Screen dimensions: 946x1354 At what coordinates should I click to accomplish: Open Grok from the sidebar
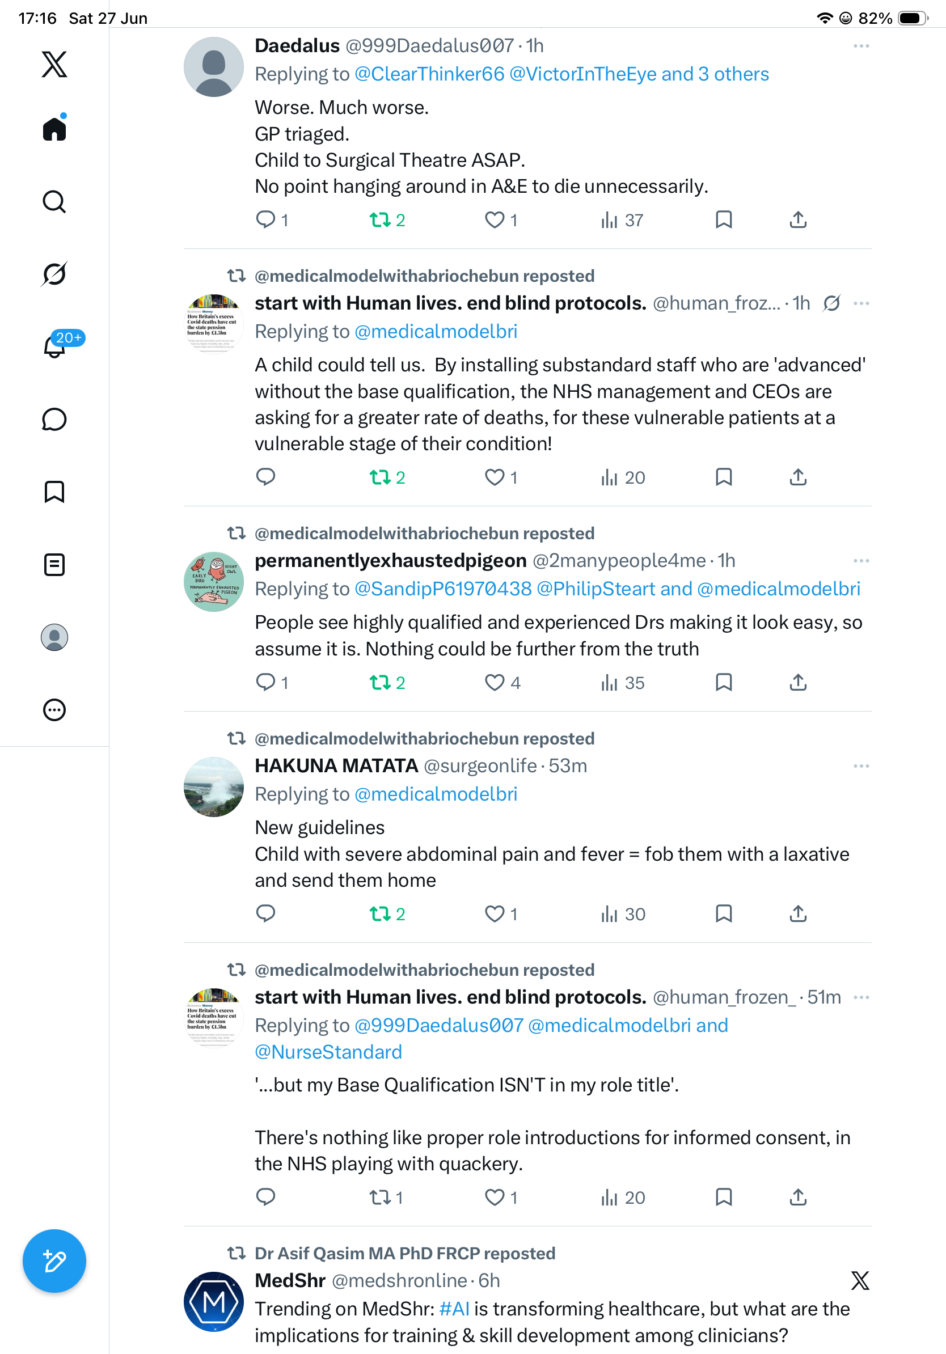(x=54, y=274)
